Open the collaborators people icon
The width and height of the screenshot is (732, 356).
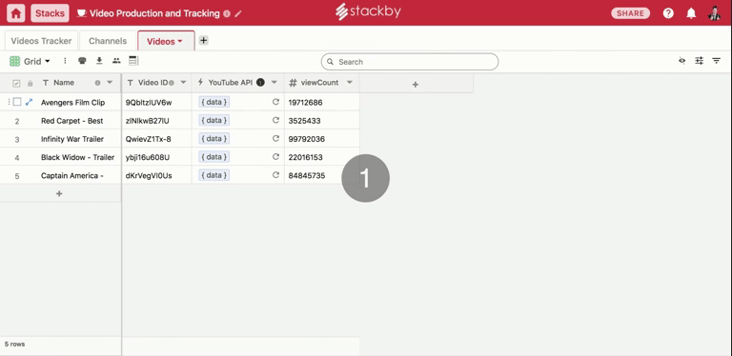tap(116, 61)
